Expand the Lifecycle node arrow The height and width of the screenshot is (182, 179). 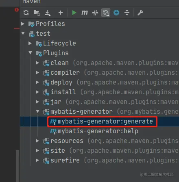tap(30, 43)
